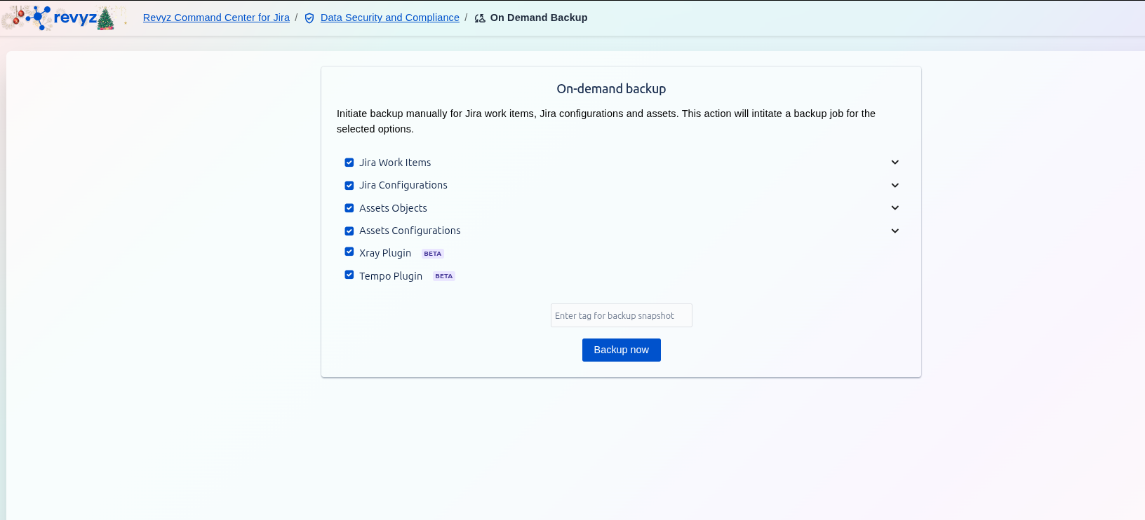Screen dimensions: 1145x520
Task: Uncheck the Jira Work Items checkbox
Action: click(x=349, y=163)
